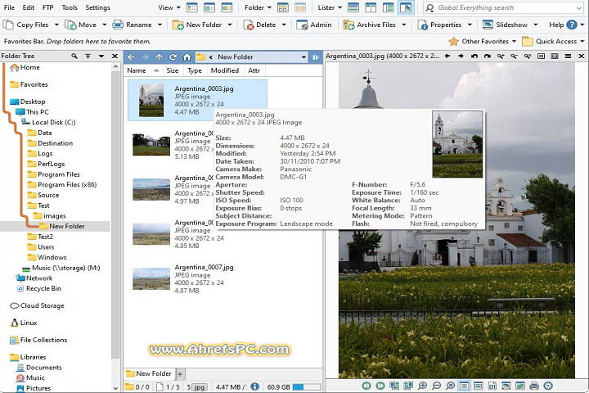The height and width of the screenshot is (393, 589).
Task: Open the Quick Access dropdown
Action: (x=553, y=42)
